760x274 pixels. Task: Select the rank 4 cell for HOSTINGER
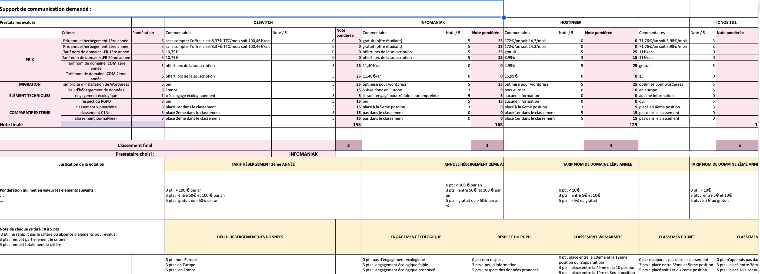tap(611, 145)
